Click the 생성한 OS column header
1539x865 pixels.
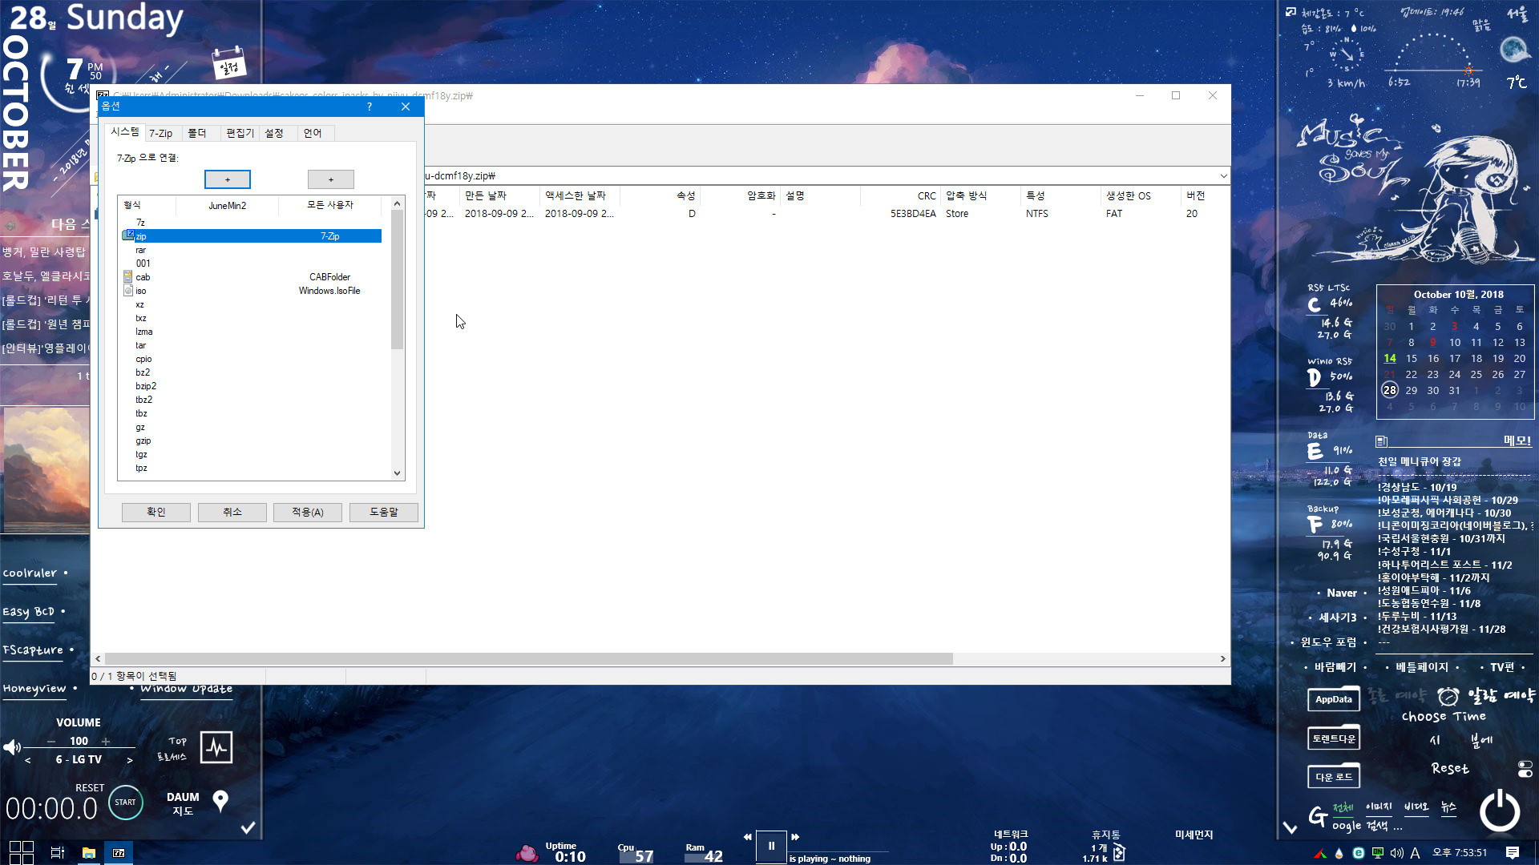point(1141,195)
